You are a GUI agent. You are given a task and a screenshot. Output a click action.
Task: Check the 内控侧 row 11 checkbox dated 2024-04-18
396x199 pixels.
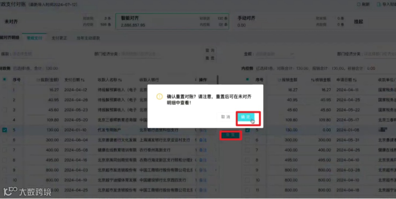[x=247, y=190]
